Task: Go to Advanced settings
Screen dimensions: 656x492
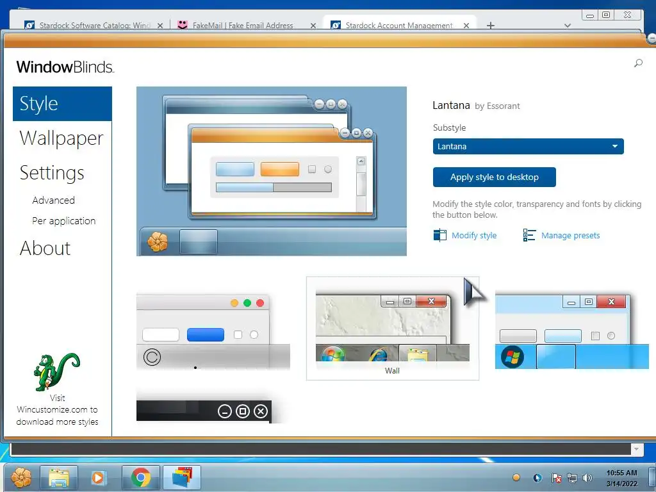Action: pos(54,201)
